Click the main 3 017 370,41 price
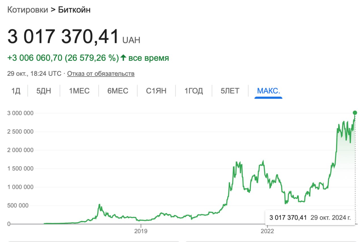The image size is (363, 242). click(63, 37)
